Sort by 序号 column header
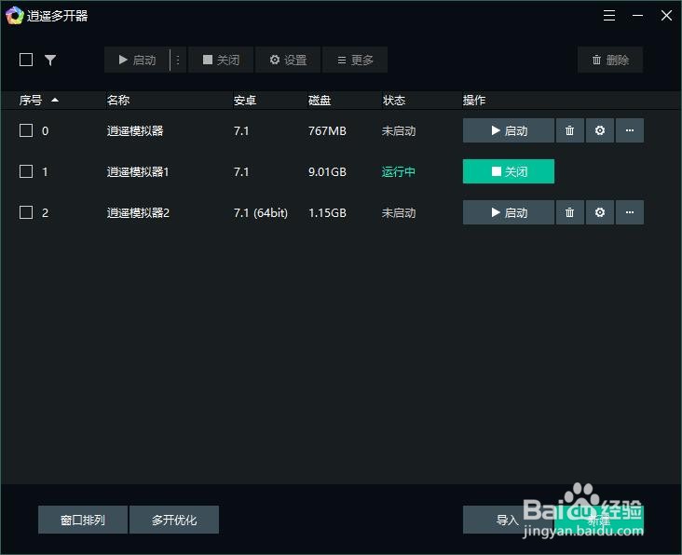This screenshot has height=555, width=682. point(39,101)
